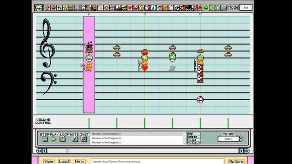This screenshot has width=292, height=164.
Task: Select the Cat instrument icon
Action: [x=89, y=8]
